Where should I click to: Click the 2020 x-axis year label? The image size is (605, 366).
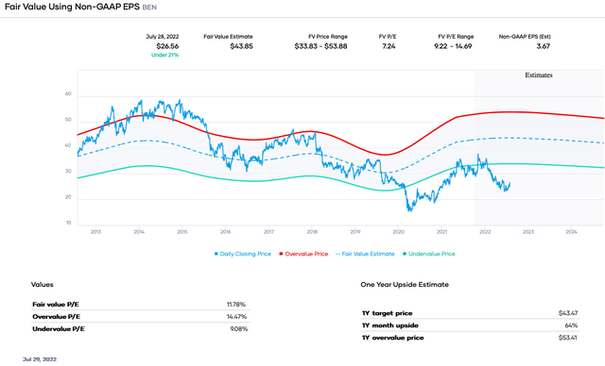coord(399,232)
